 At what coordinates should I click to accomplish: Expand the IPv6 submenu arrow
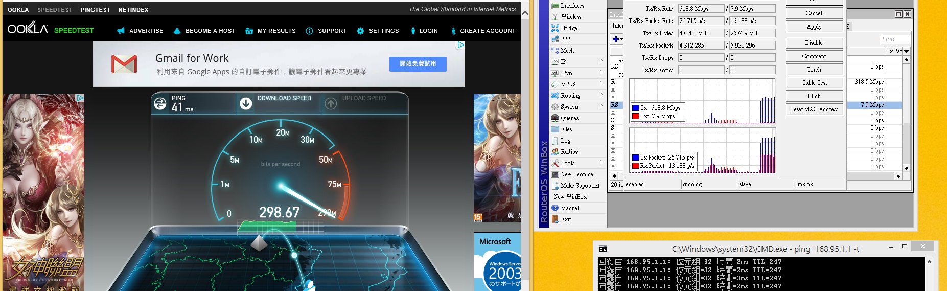pyautogui.click(x=601, y=73)
